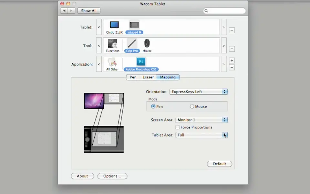Image resolution: width=310 pixels, height=194 pixels.
Task: Choose the Mouse tool icon
Action: point(147,43)
